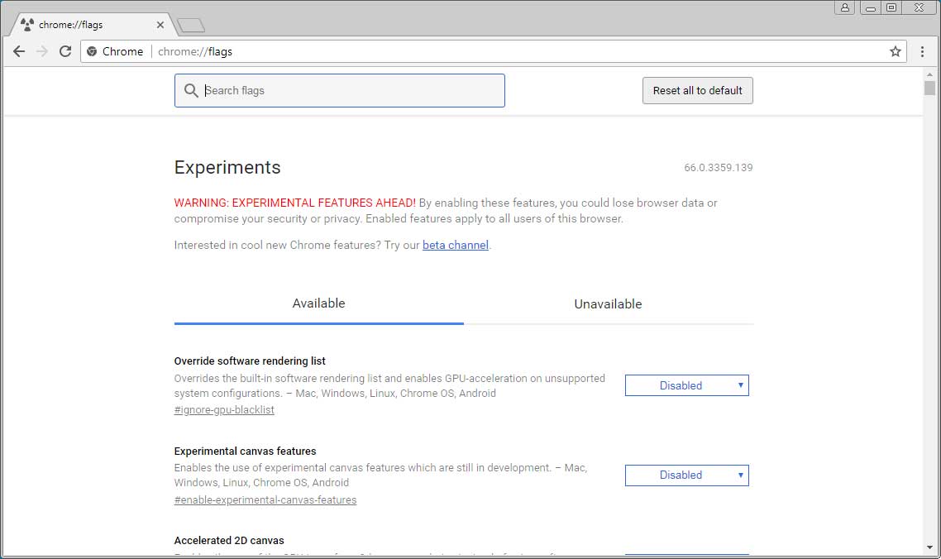Open the Chrome three-dot menu
Screen dimensions: 941x559
pos(923,51)
